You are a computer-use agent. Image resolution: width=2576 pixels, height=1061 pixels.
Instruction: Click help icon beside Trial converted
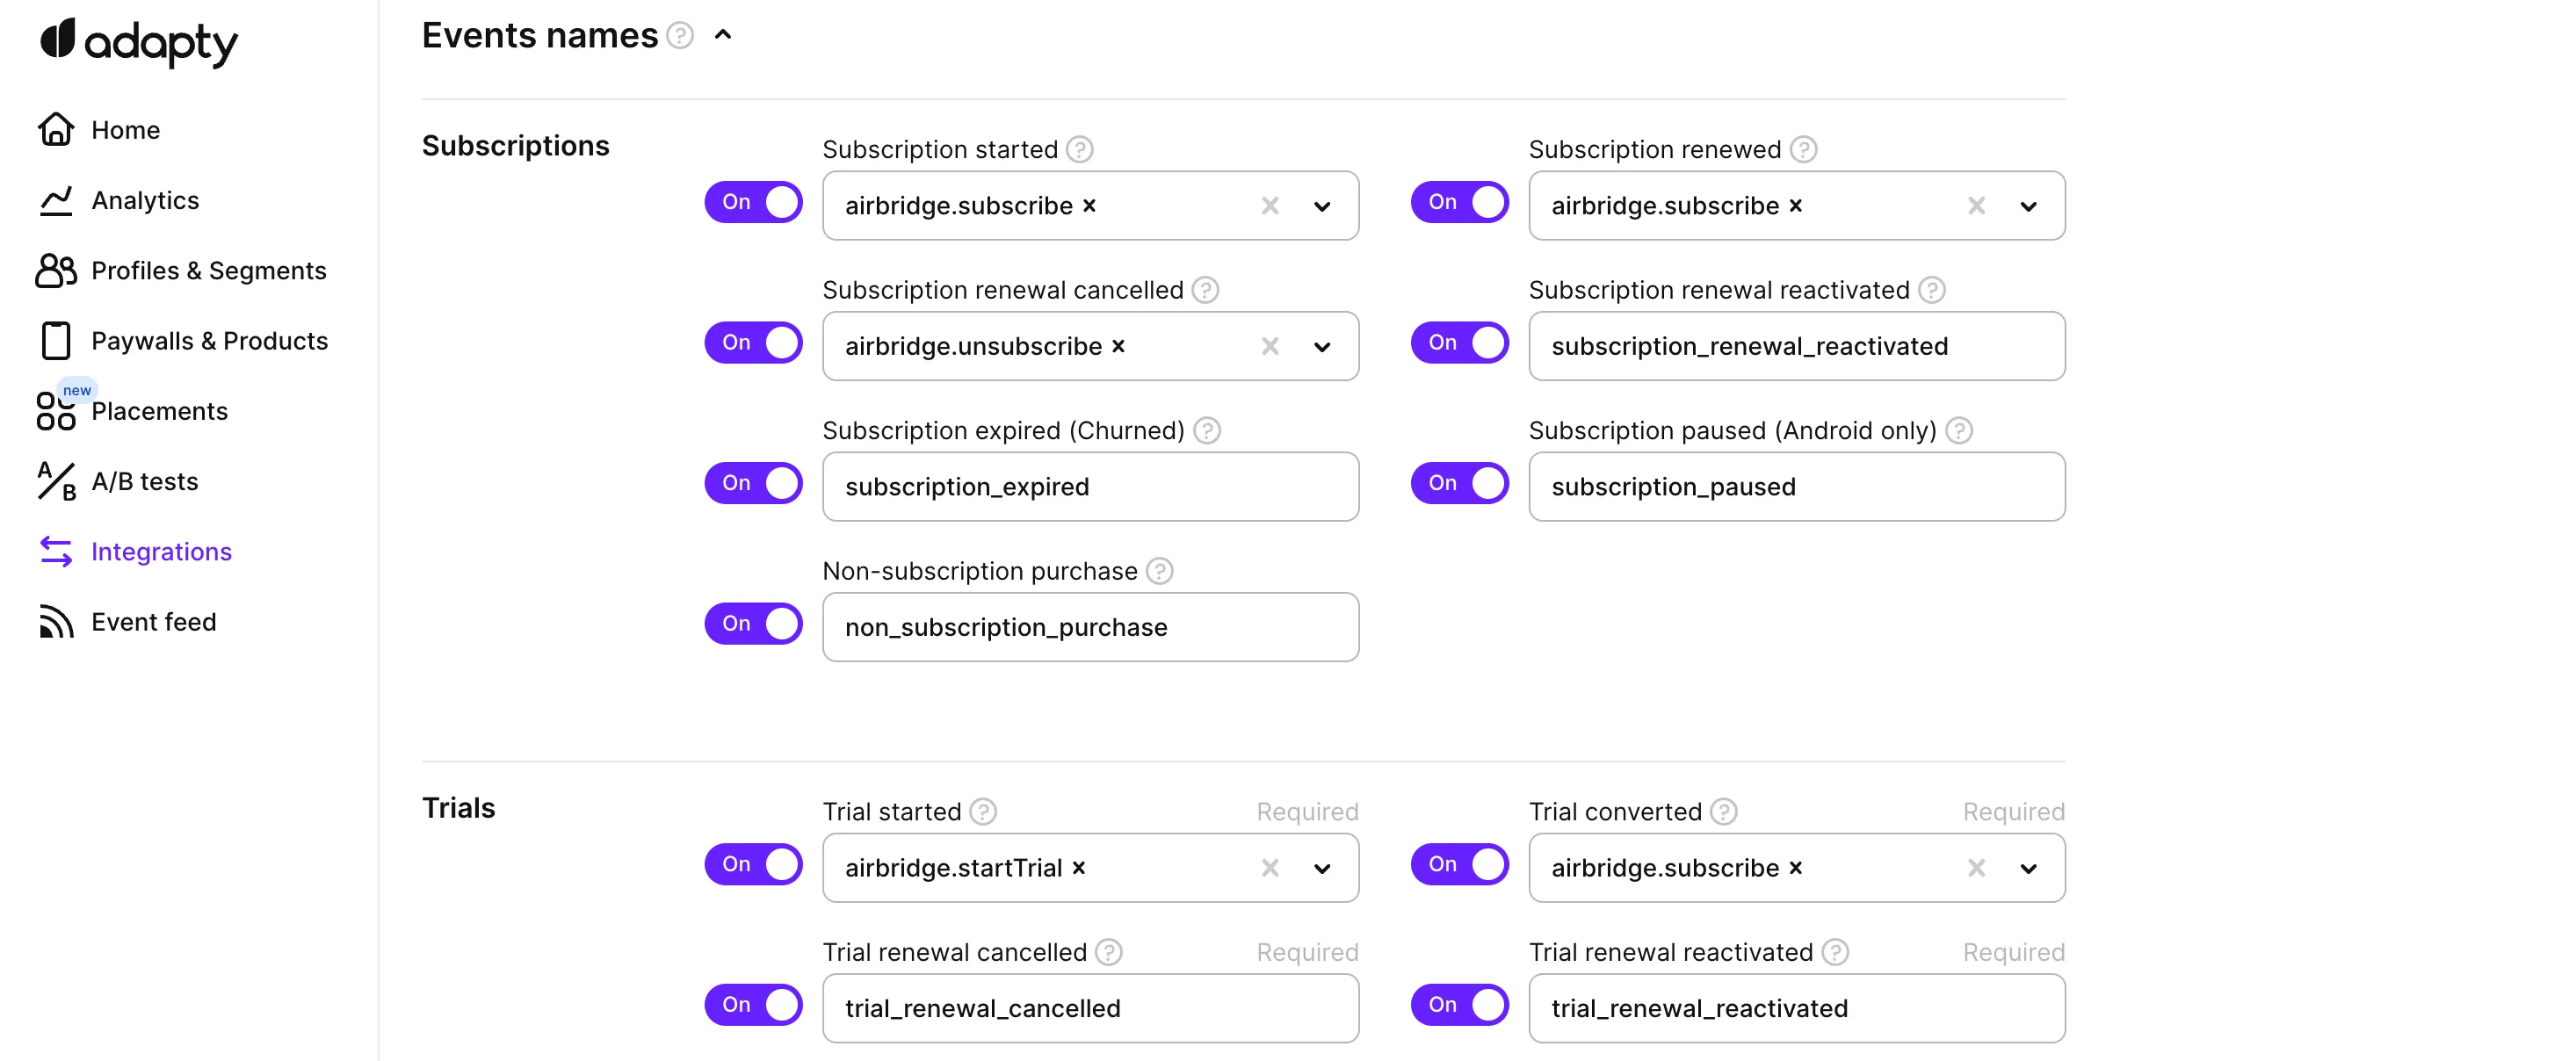(x=1723, y=812)
